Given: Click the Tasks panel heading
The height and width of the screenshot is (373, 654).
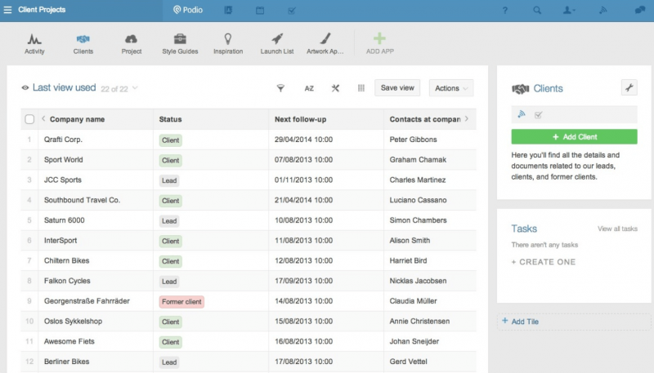Looking at the screenshot, I should pos(524,229).
